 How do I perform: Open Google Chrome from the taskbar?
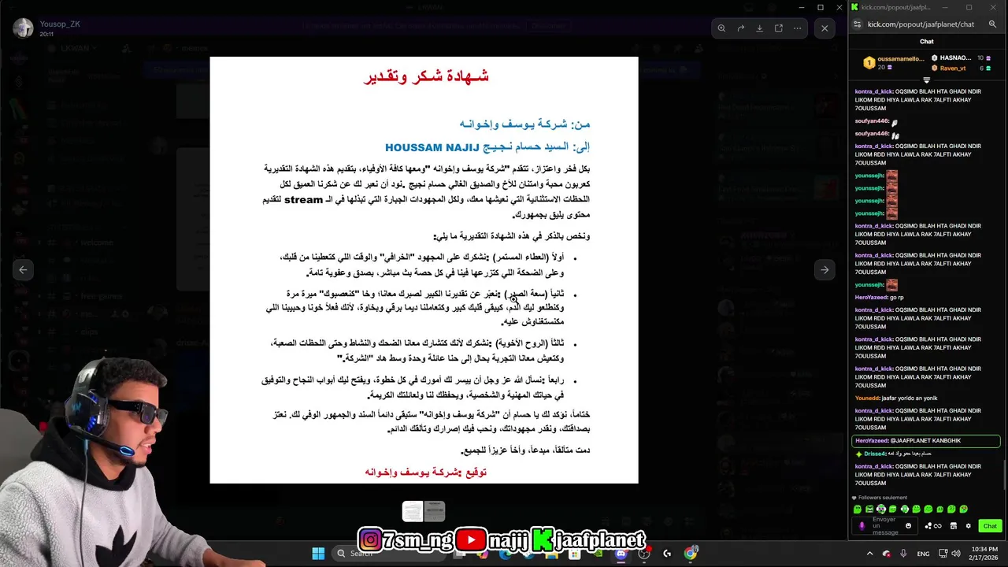(x=690, y=554)
